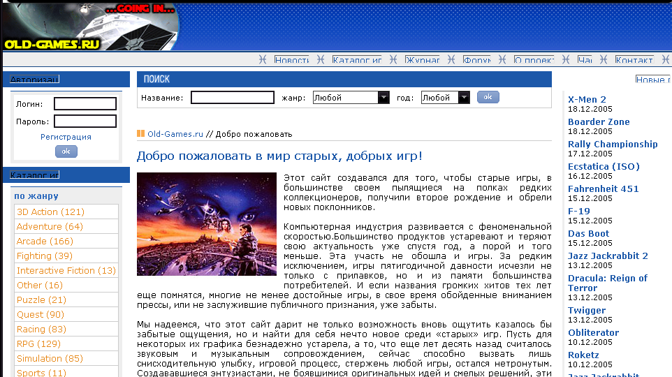Screen dimensions: 672x377
Task: Expand the год dropdown
Action: [x=445, y=98]
